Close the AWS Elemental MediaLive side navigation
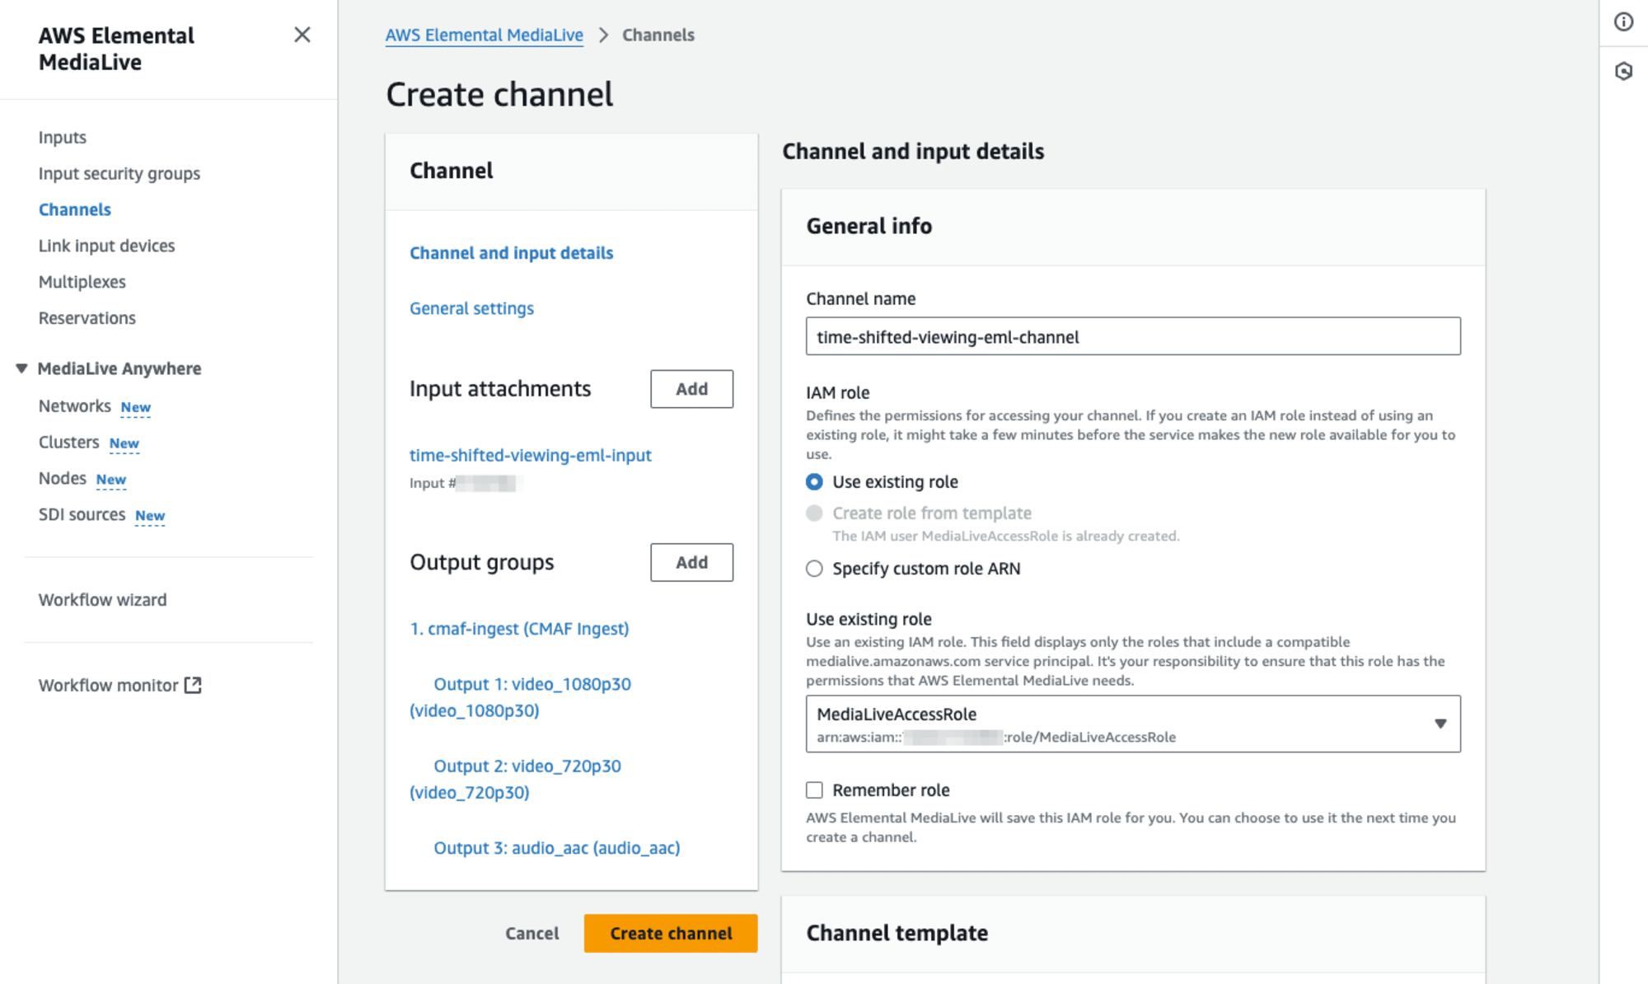This screenshot has height=984, width=1648. [x=302, y=35]
